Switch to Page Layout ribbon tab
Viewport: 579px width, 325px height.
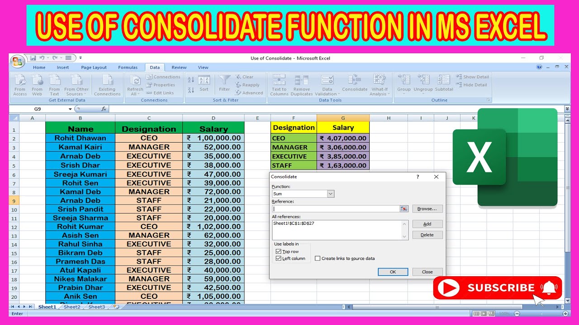coord(94,67)
